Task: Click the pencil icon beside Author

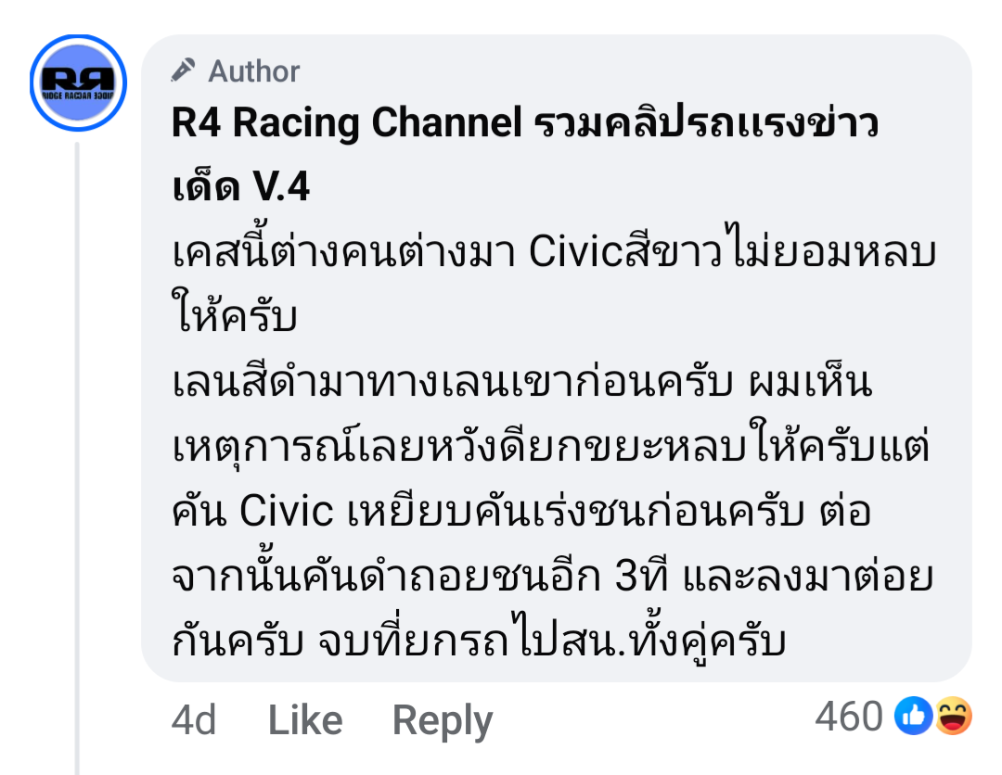Action: 184,70
